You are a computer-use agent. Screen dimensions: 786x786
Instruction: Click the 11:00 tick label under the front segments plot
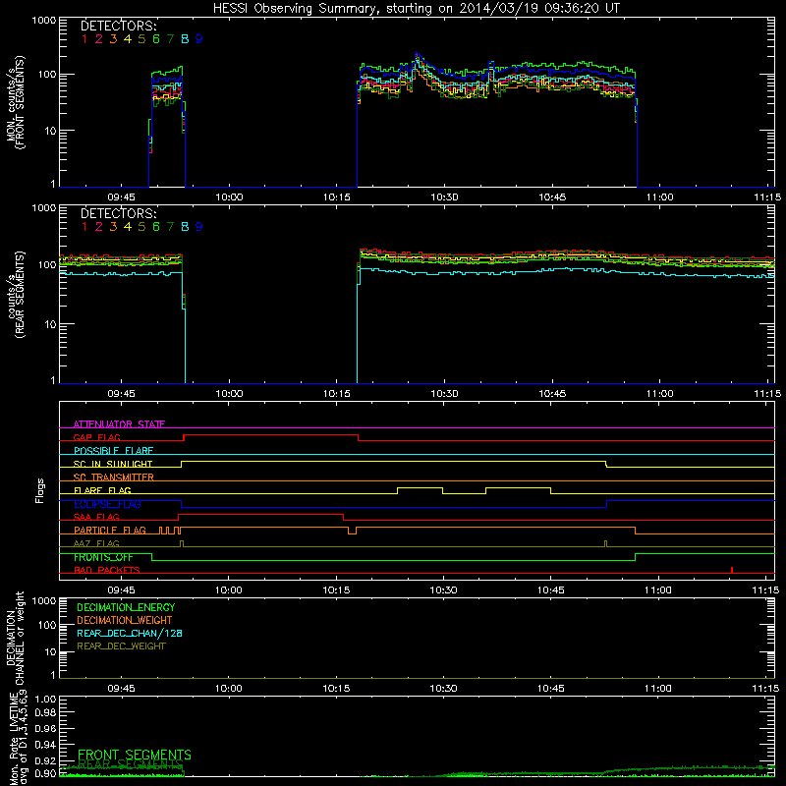[x=659, y=197]
